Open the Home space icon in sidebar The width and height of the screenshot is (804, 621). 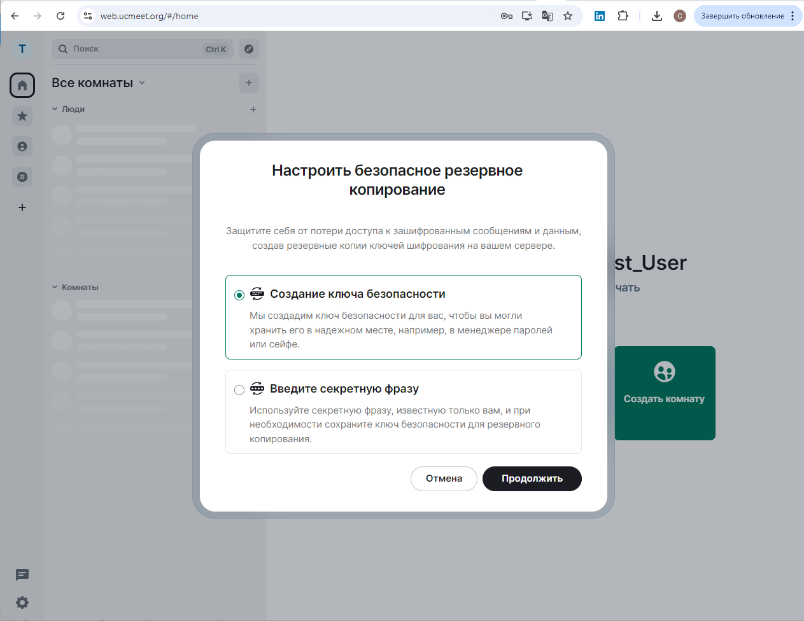[x=22, y=85]
